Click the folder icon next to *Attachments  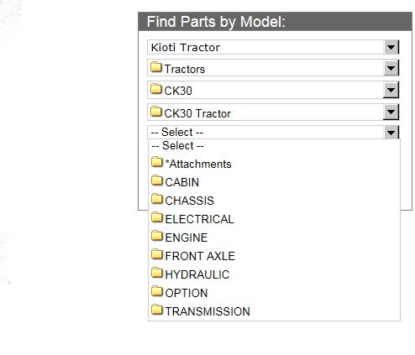pyautogui.click(x=157, y=162)
